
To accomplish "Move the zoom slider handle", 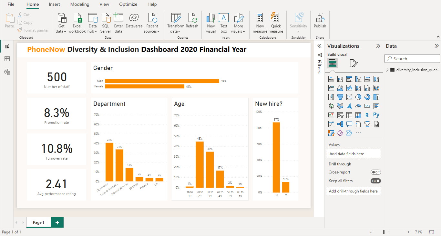I will 384,232.
